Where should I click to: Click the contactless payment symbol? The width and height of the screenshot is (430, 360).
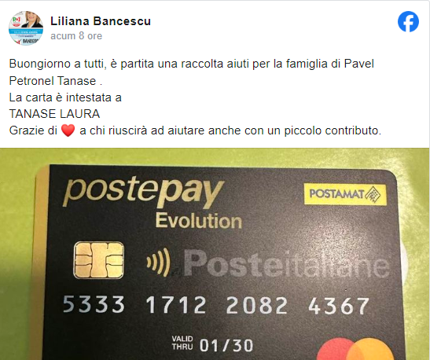click(158, 262)
